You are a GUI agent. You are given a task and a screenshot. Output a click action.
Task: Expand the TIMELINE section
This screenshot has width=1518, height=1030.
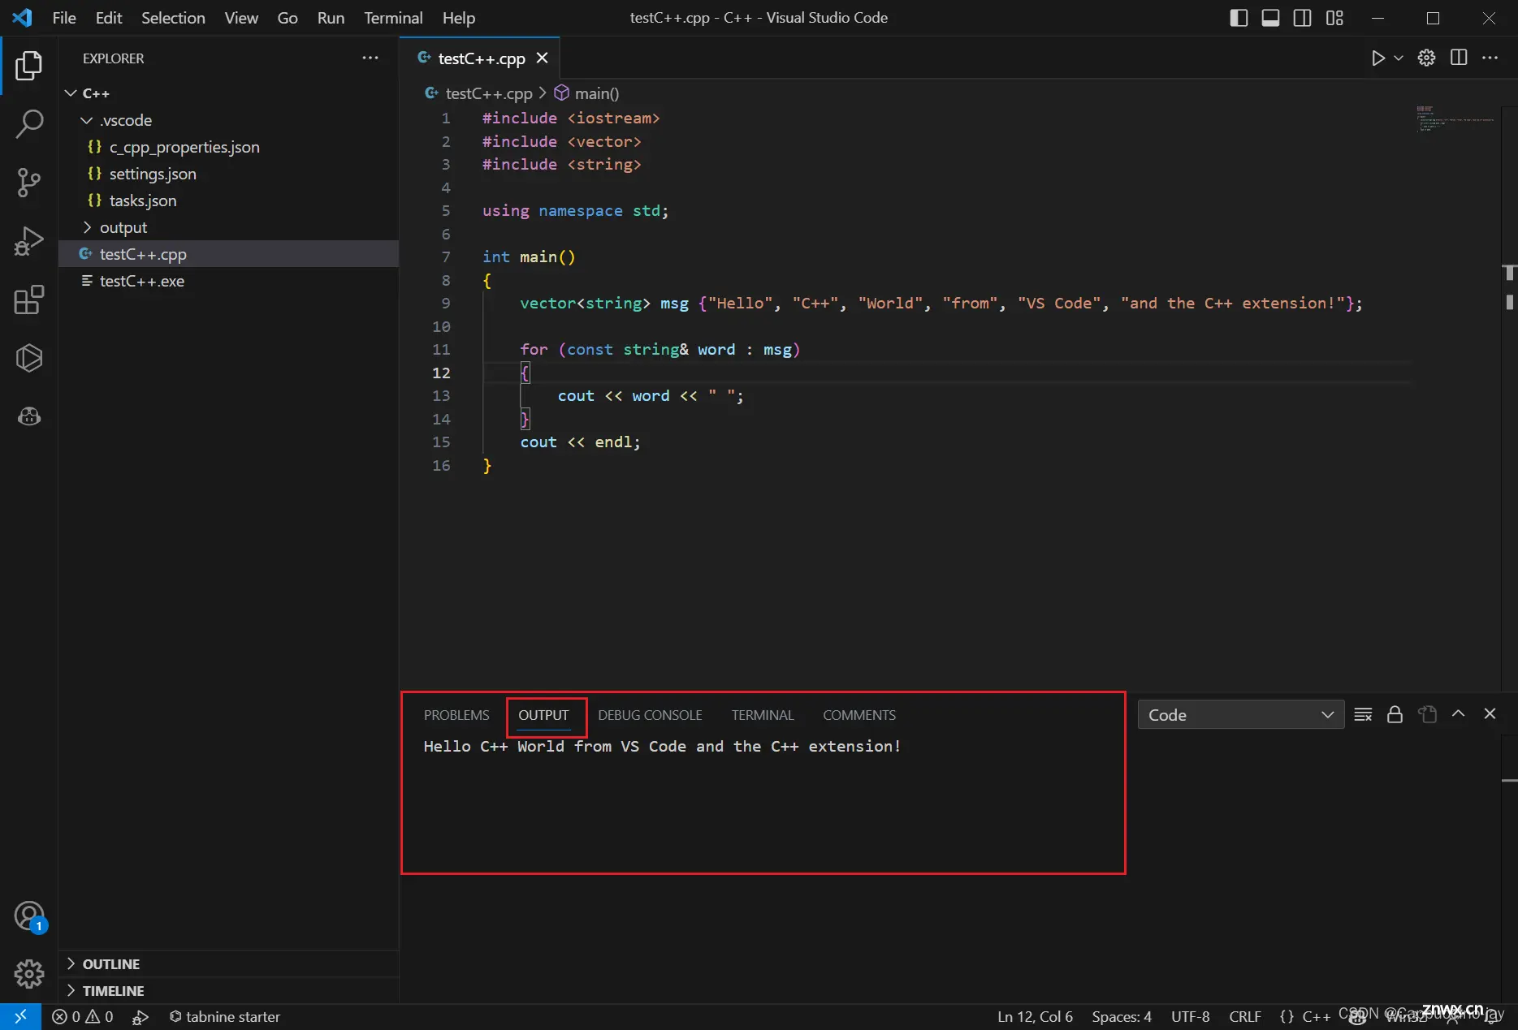[228, 990]
